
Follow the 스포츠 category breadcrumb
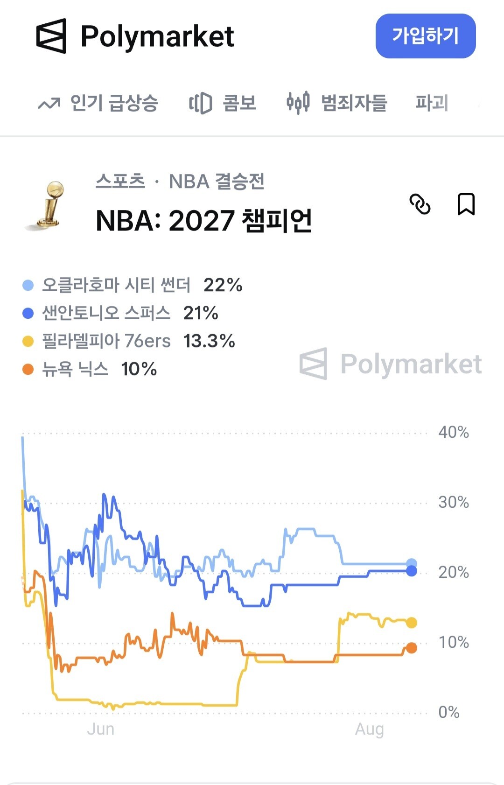120,181
